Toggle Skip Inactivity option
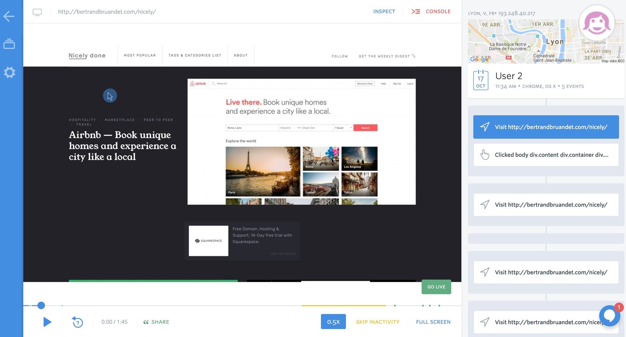This screenshot has height=337, width=626. [378, 322]
